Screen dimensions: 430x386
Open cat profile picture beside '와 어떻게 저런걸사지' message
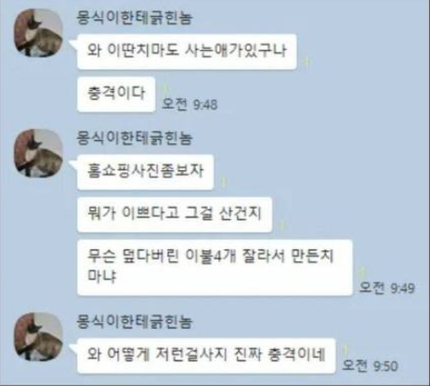[38, 337]
